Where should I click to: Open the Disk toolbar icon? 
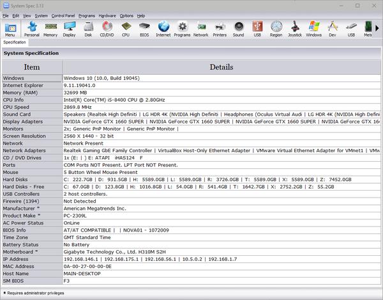88,29
